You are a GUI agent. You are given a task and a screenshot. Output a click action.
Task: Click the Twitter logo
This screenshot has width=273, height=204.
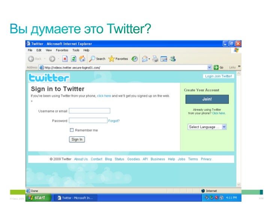click(49, 78)
